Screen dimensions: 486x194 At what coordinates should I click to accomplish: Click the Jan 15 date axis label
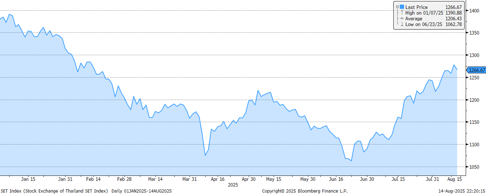point(28,179)
